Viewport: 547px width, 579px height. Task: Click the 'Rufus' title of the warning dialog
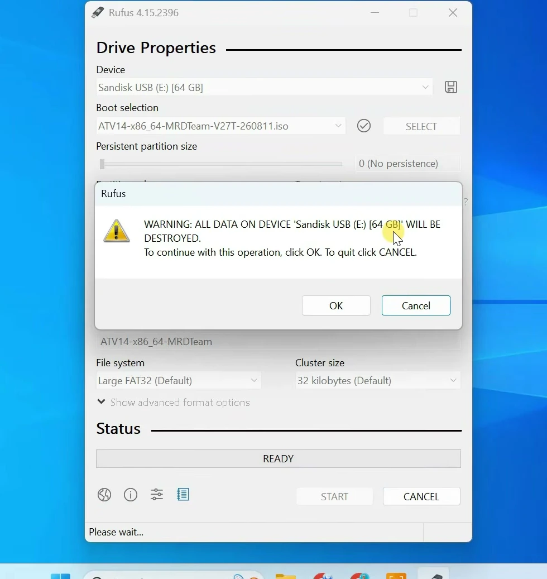(x=113, y=194)
